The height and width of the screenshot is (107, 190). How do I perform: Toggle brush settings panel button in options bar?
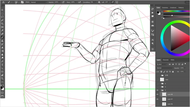[x=22, y=2]
